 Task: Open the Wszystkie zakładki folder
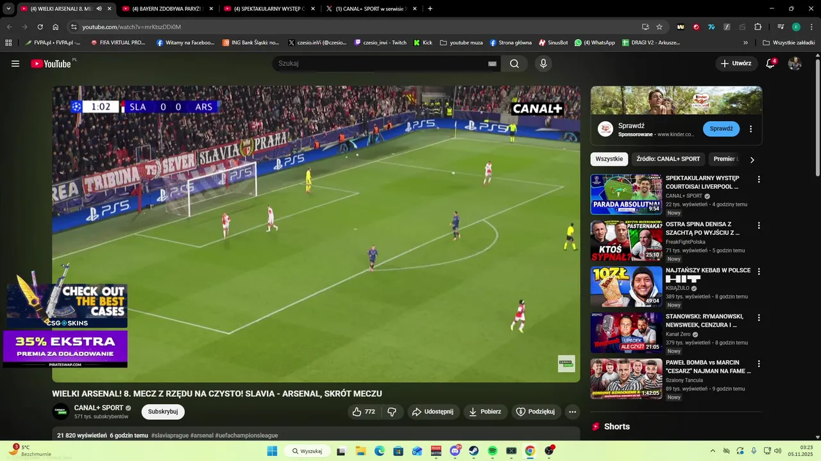789,43
